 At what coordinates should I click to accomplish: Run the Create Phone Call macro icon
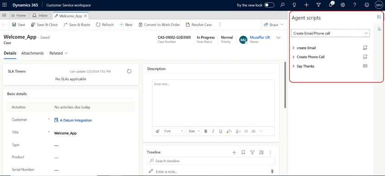coord(365,57)
